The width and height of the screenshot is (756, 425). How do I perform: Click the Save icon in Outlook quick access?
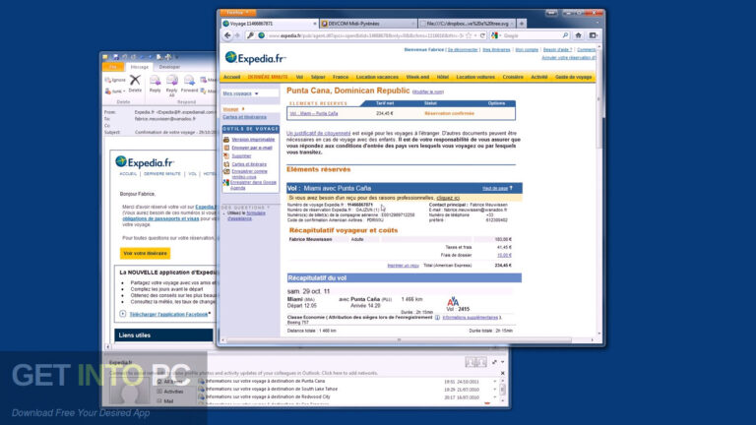pos(116,57)
